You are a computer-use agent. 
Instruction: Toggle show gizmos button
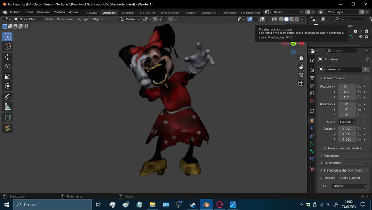coord(250,19)
